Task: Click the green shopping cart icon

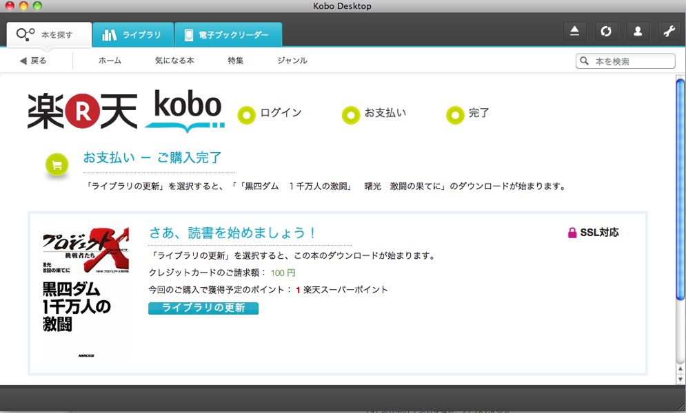Action: [x=57, y=165]
